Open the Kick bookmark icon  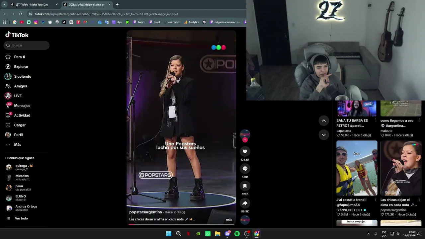point(127,22)
